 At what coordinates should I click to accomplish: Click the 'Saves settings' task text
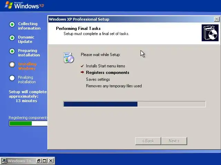coord(98,79)
